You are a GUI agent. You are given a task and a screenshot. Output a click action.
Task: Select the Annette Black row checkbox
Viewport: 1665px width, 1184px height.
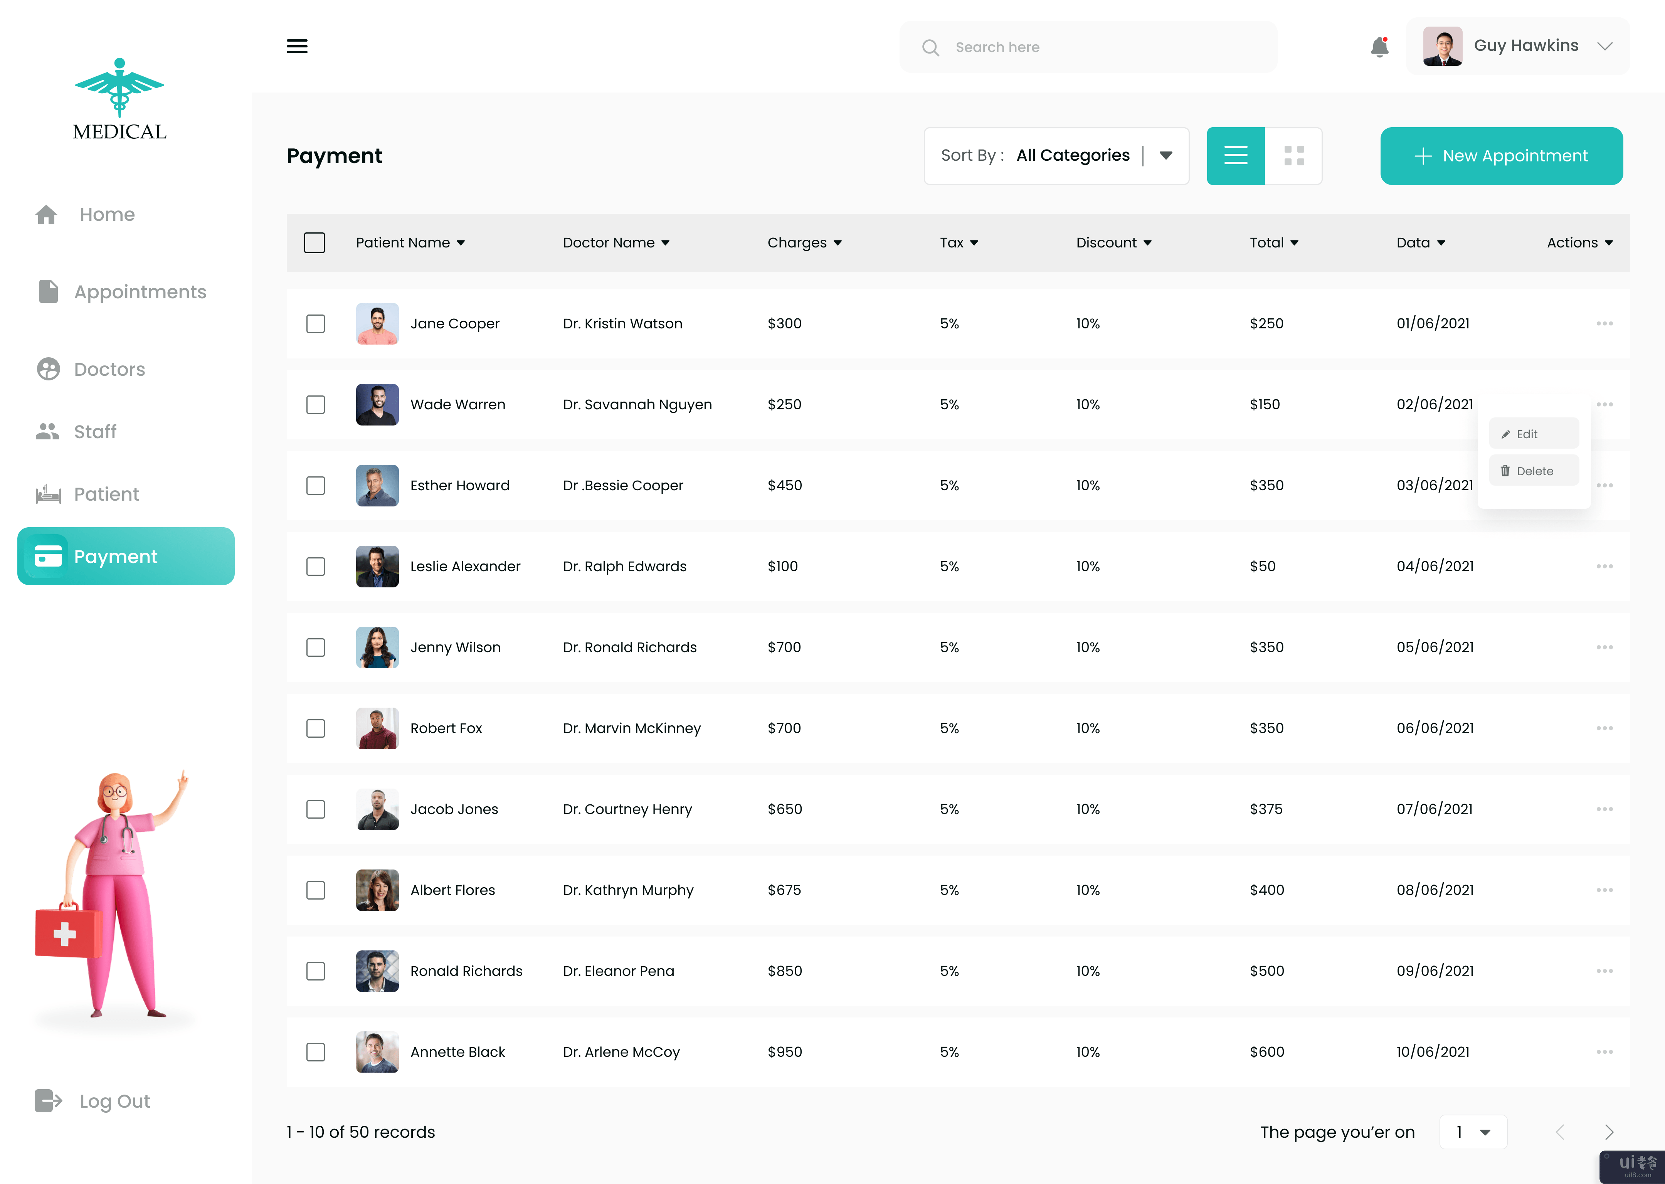tap(316, 1051)
